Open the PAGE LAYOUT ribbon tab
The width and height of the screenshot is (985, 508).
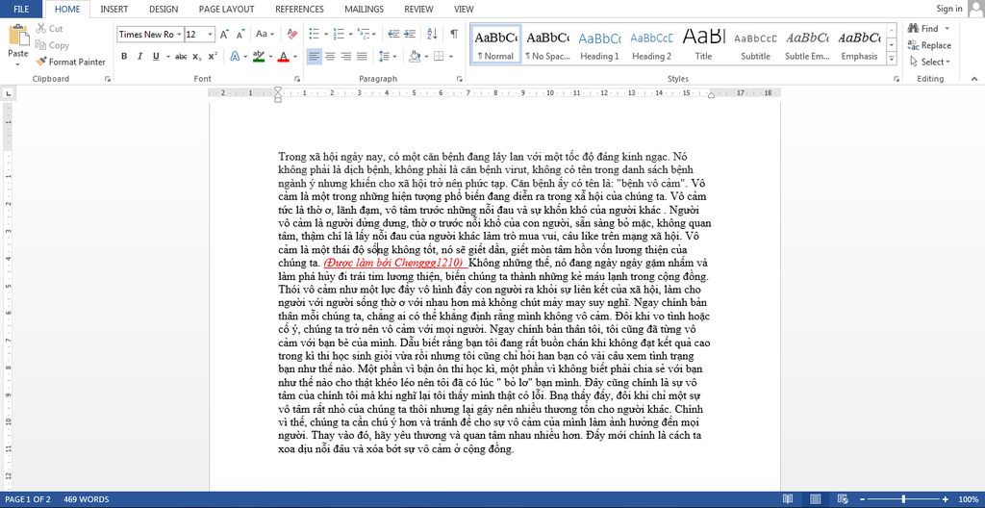[227, 9]
